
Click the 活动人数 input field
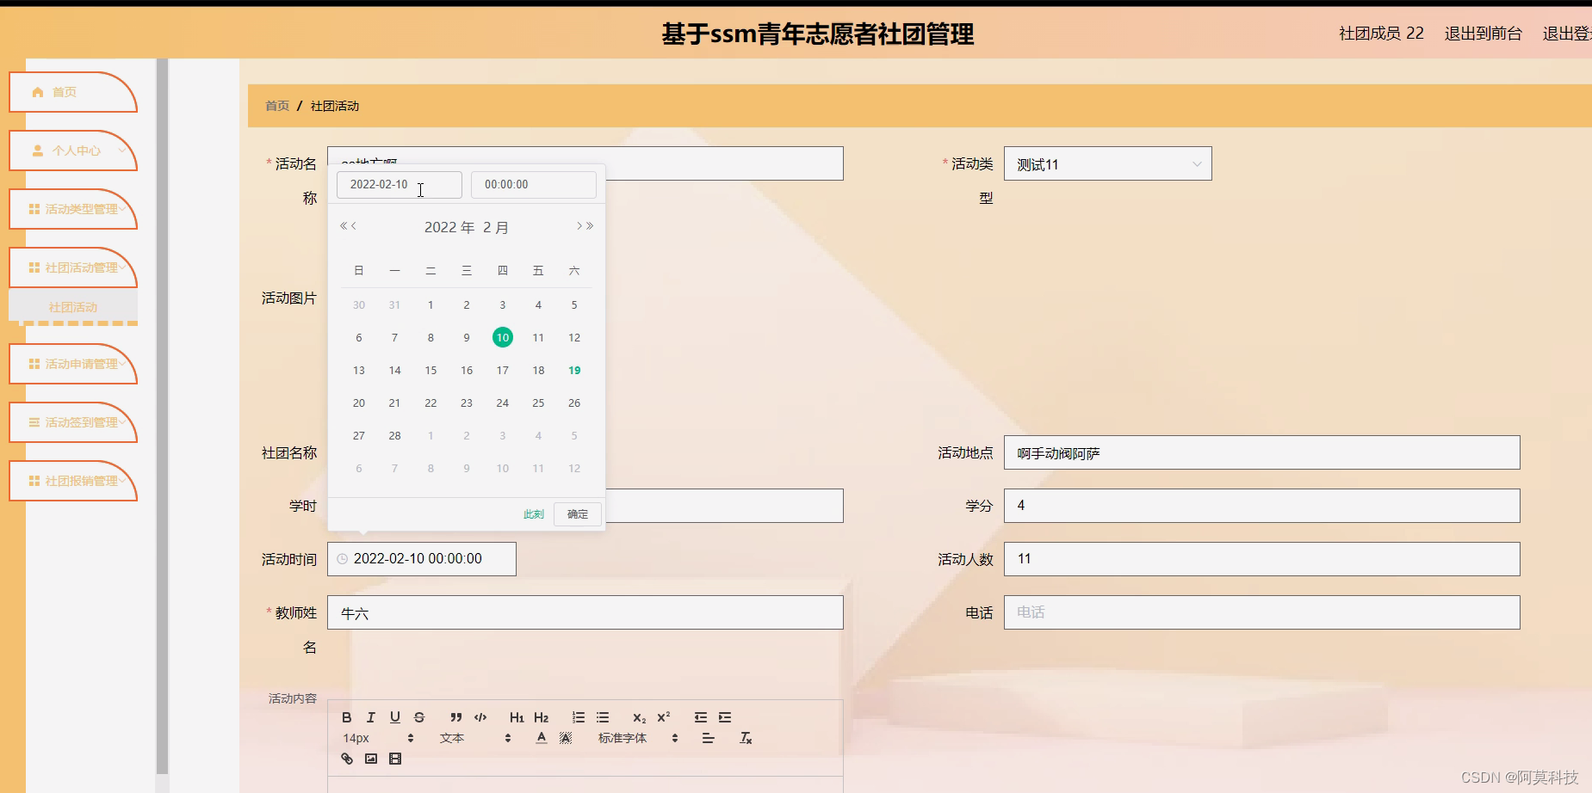[x=1261, y=559]
